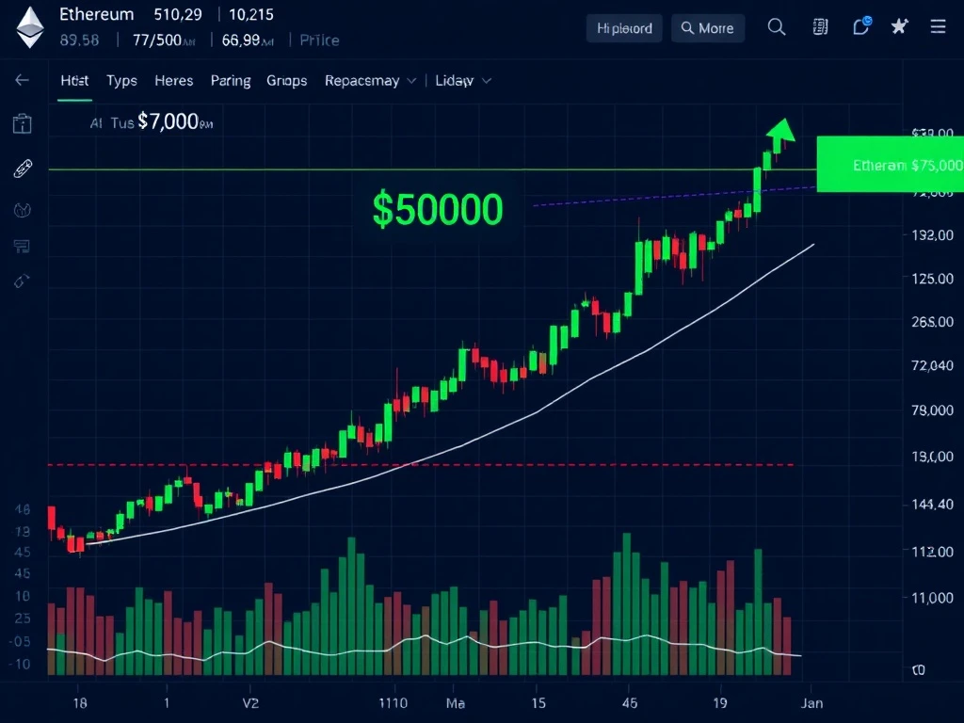Click the Priice label in header

(319, 40)
